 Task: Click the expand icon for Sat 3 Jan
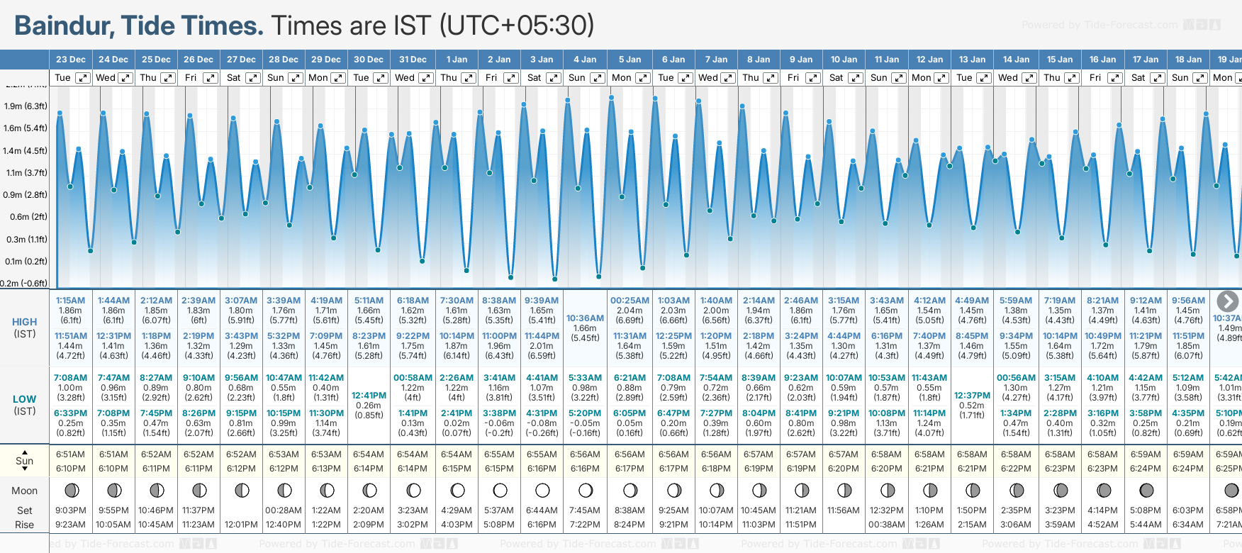click(554, 78)
